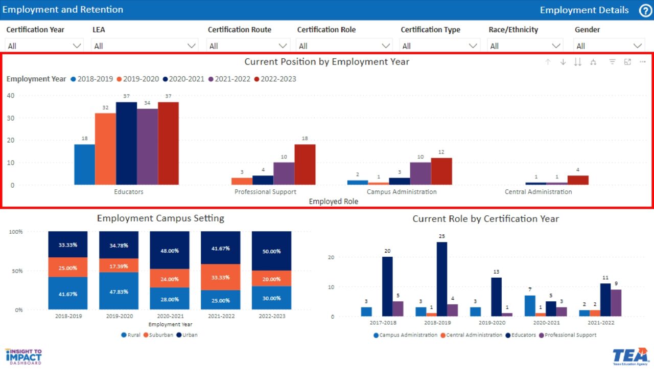This screenshot has height=379, width=654.
Task: Open focus mode for Current Position chart
Action: coord(627,62)
